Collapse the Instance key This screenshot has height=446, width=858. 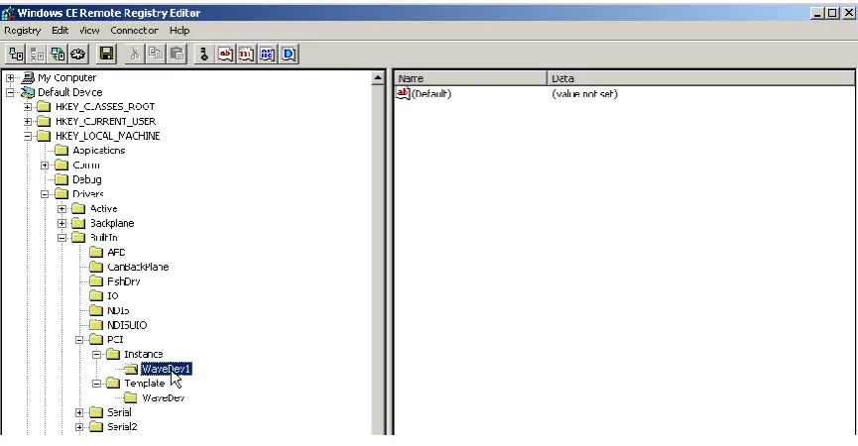(x=96, y=354)
